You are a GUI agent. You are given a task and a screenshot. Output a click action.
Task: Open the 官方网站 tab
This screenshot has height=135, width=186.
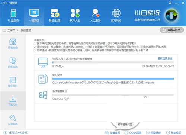tap(116, 15)
